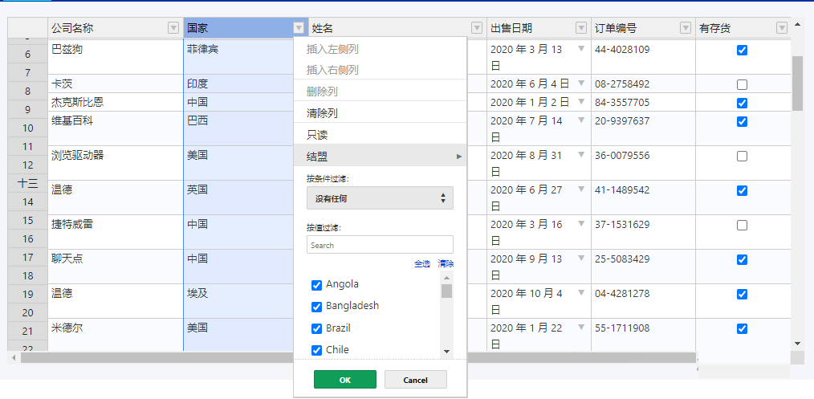The height and width of the screenshot is (399, 814).
Task: Open filter icon in 订单编号 header
Action: (685, 28)
